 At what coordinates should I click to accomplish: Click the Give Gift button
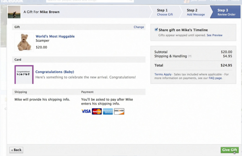coord(229,150)
